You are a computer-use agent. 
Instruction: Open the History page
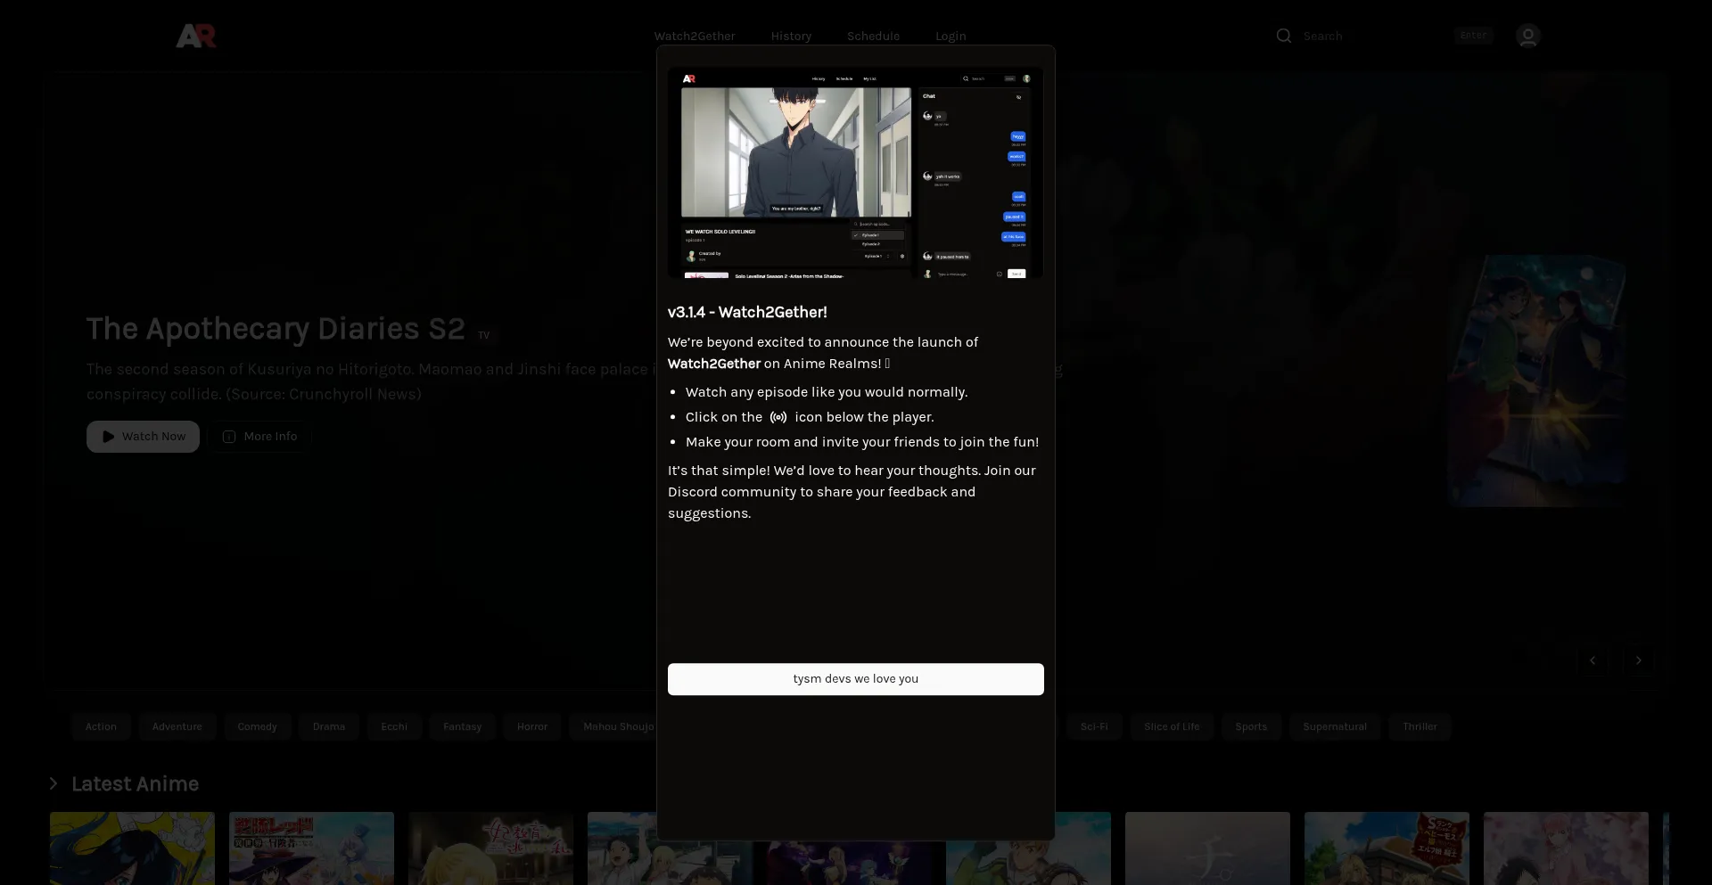click(791, 37)
